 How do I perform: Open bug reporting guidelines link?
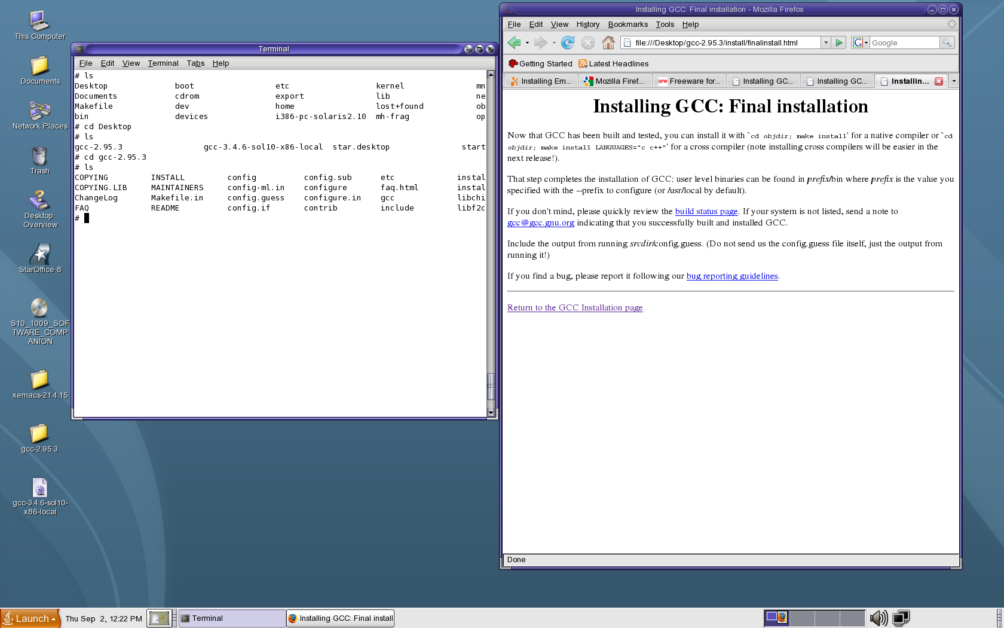732,276
